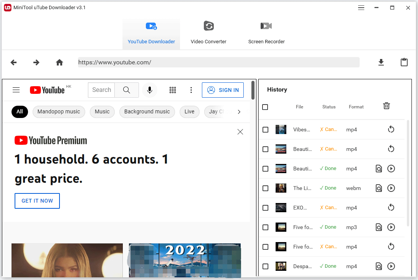Image resolution: width=418 pixels, height=280 pixels.
Task: Show more category chips with the chevron
Action: (x=239, y=112)
